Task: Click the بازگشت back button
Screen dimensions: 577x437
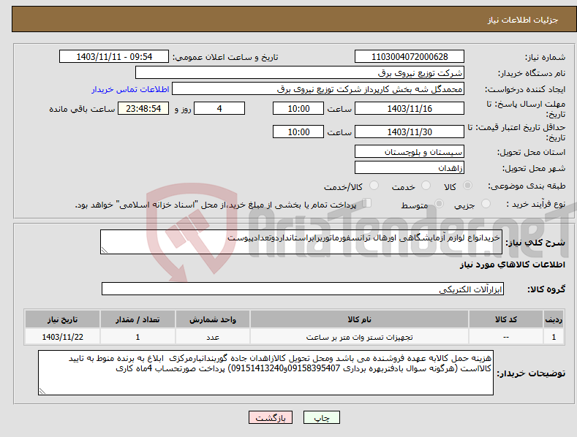Action: tap(271, 418)
